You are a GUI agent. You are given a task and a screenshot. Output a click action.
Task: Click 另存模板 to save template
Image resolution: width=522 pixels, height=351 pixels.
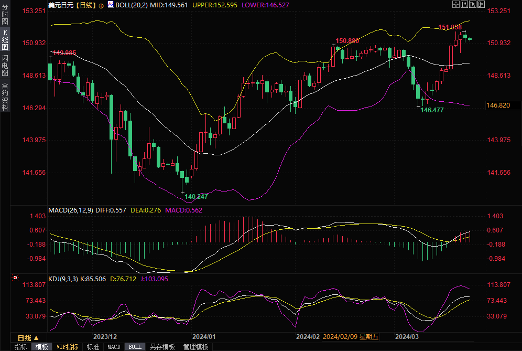point(162,347)
